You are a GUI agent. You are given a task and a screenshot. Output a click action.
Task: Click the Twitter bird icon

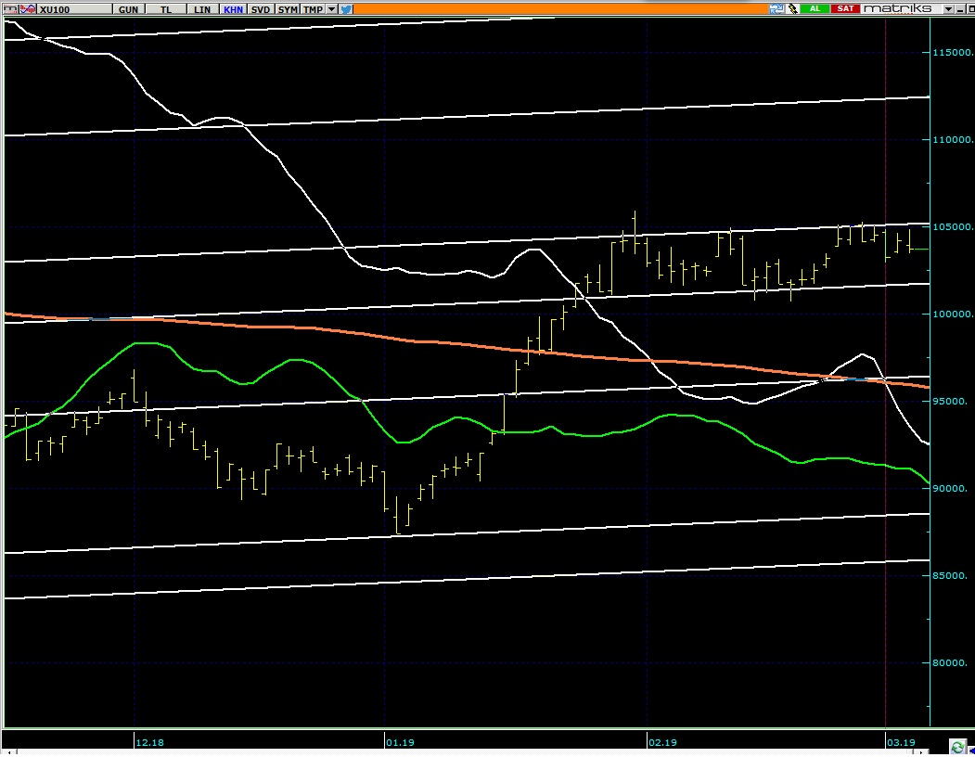346,8
